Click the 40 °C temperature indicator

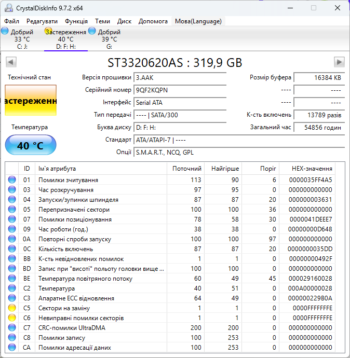31,145
